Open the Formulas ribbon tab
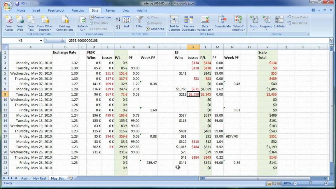 [78, 10]
